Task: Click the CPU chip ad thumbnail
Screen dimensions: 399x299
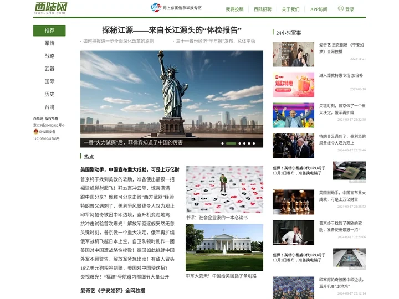Action: (x=349, y=172)
